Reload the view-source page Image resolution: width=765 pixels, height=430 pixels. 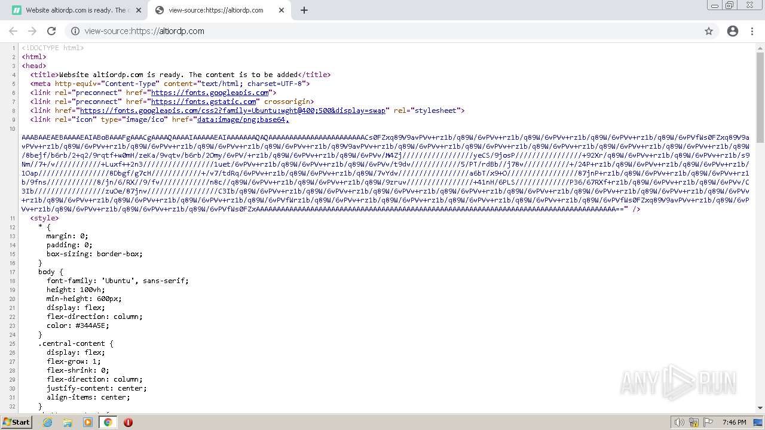click(51, 31)
